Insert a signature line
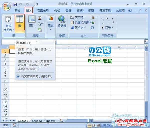This screenshot has height=128, width=150. 92,17
